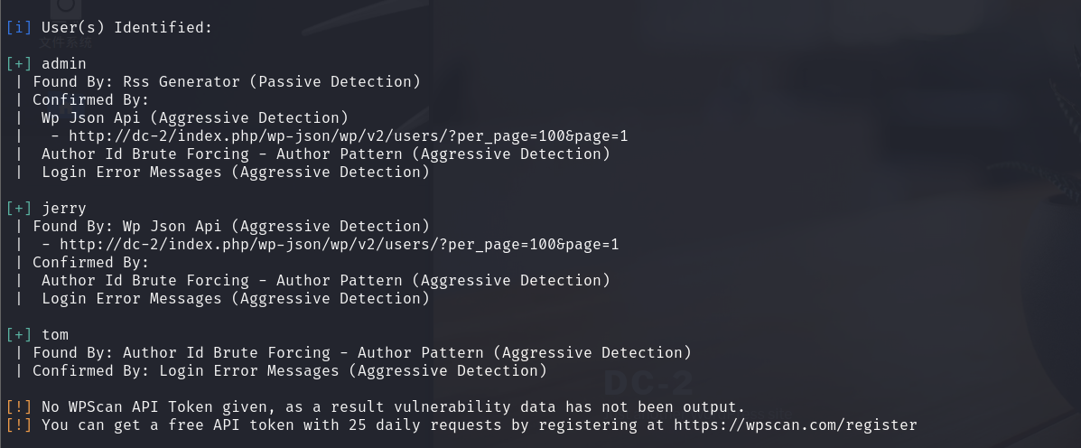Screen dimensions: 1081x448
Task: Select the username admin
Action: coord(64,64)
